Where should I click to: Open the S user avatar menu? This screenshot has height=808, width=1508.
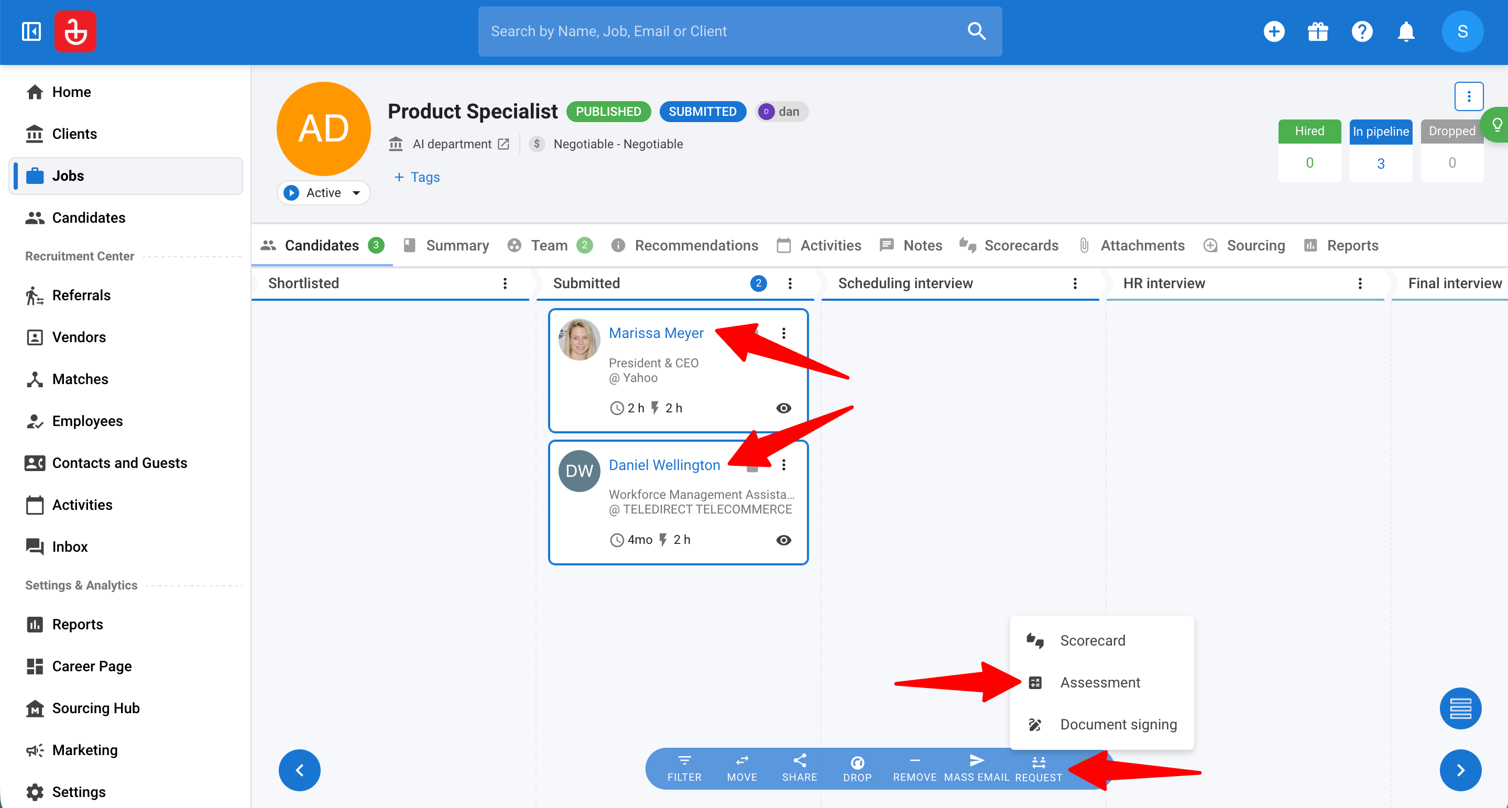coord(1462,31)
